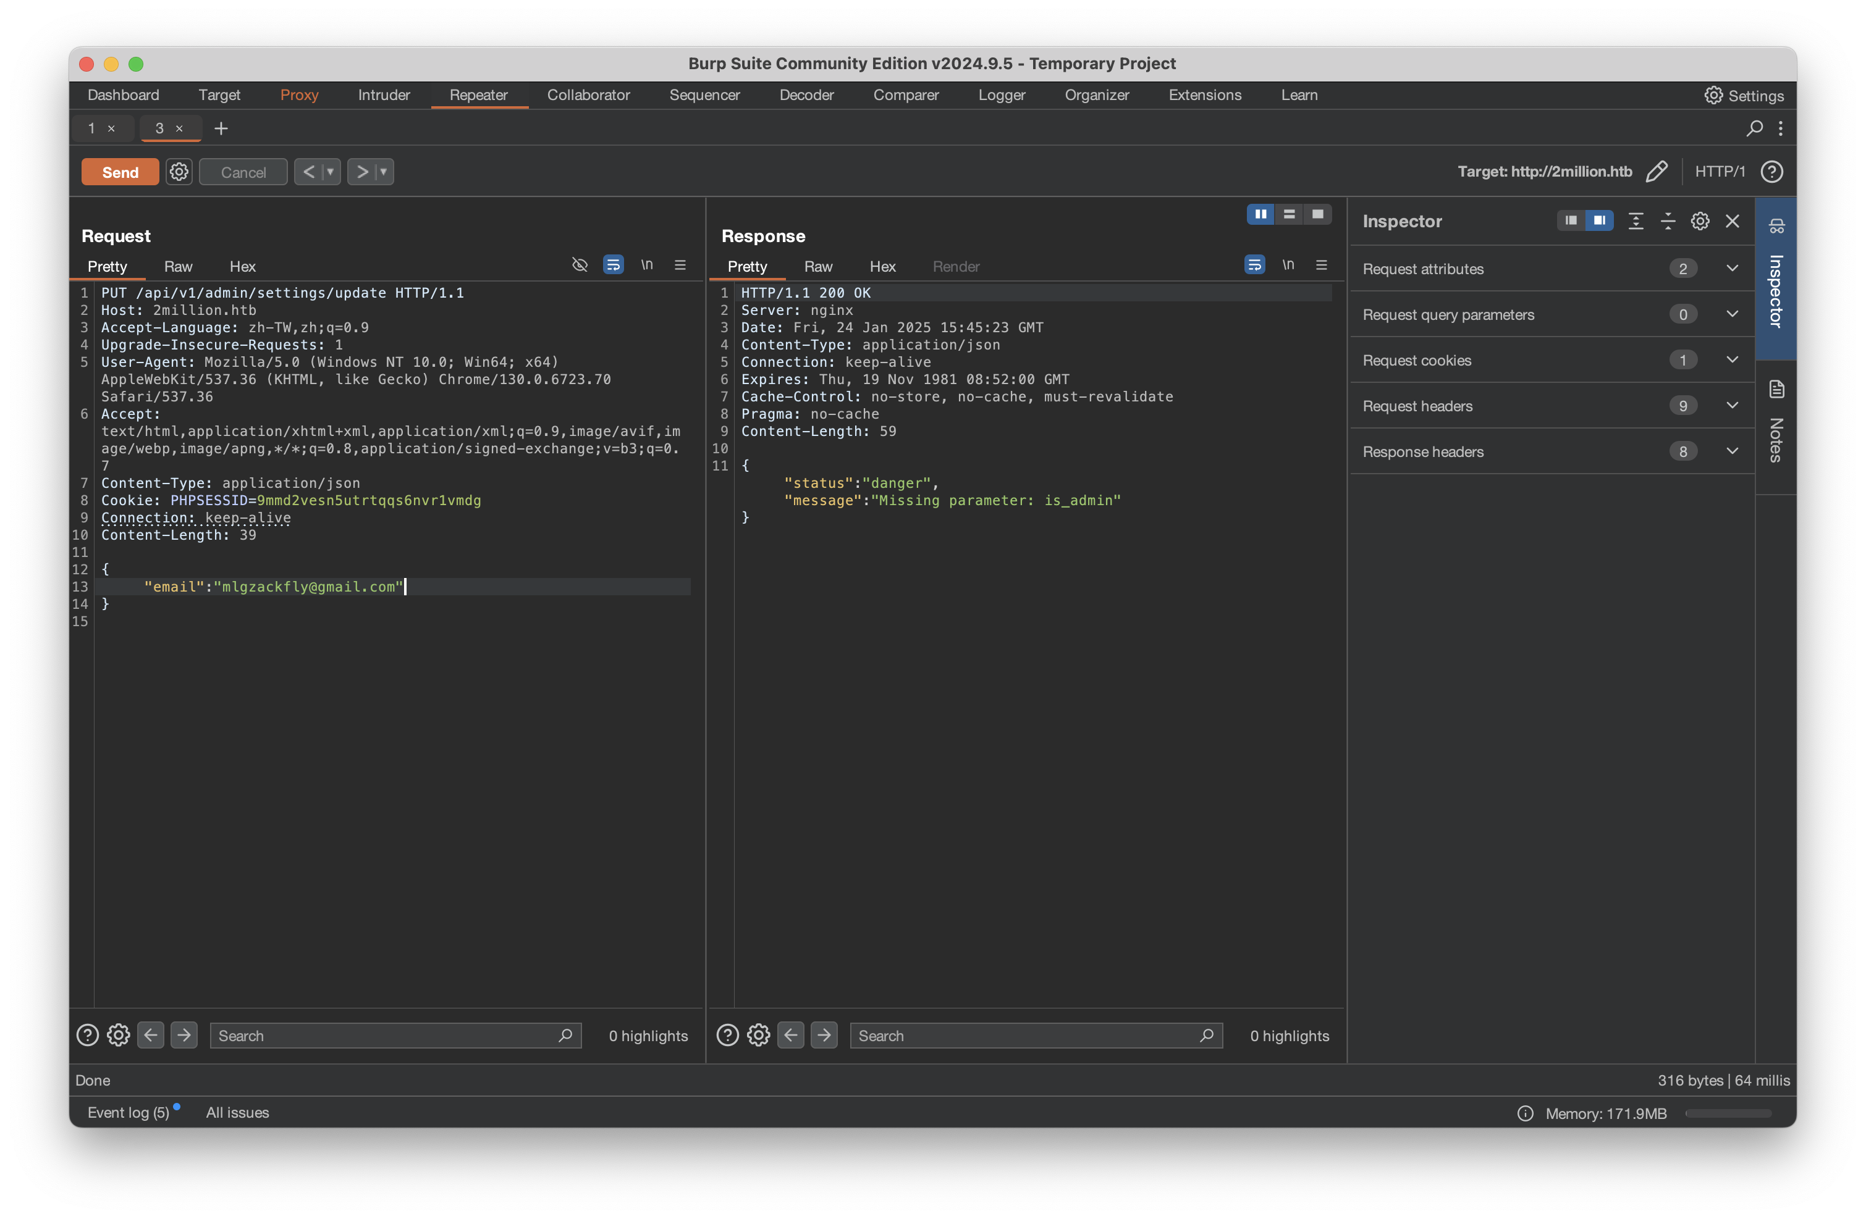Switch to side-by-side request/response layout
The height and width of the screenshot is (1219, 1866).
1260,214
